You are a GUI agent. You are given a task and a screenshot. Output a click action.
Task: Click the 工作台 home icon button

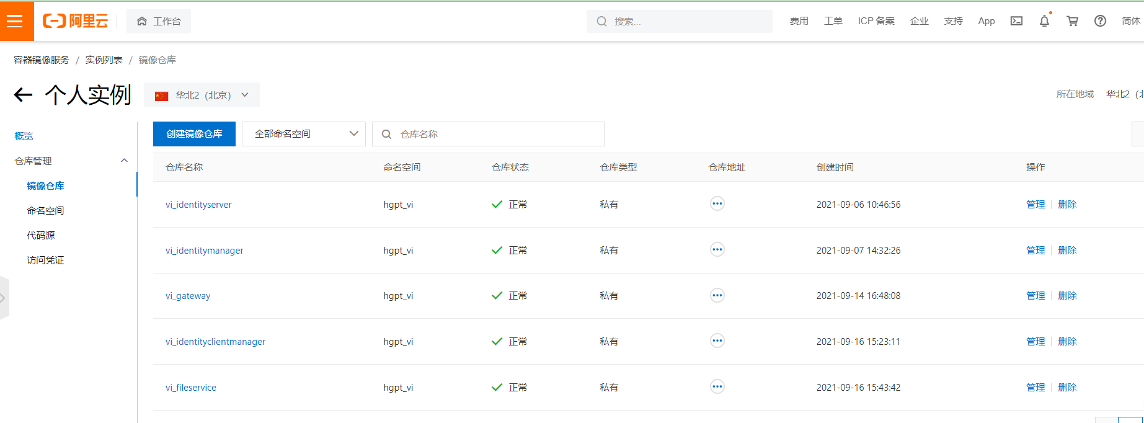click(159, 21)
